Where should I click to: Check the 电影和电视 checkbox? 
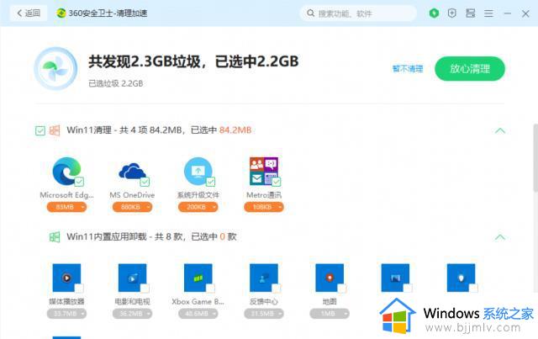click(145, 288)
